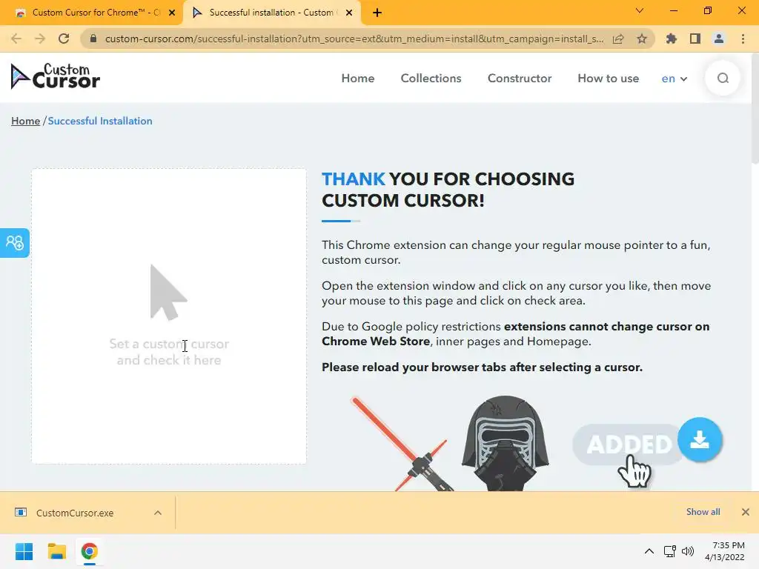Select the Successful installation tab
The image size is (759, 569).
coord(271,13)
